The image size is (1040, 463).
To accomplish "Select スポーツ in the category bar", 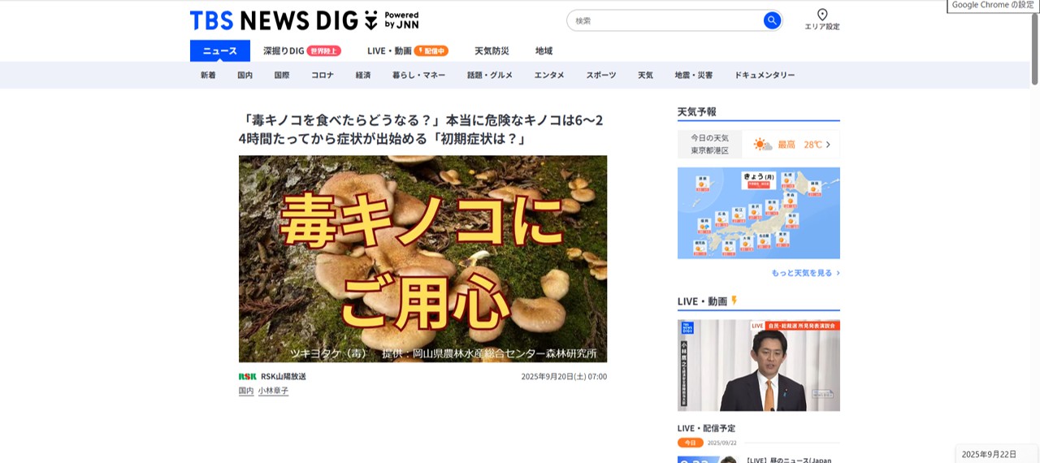I will [601, 75].
